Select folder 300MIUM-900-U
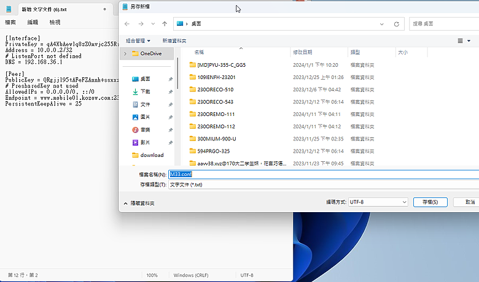Image resolution: width=479 pixels, height=282 pixels. (217, 139)
